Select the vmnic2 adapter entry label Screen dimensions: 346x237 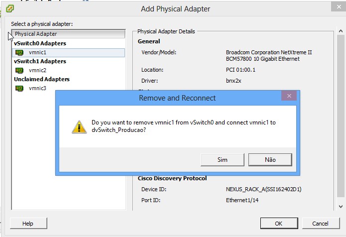pyautogui.click(x=38, y=70)
